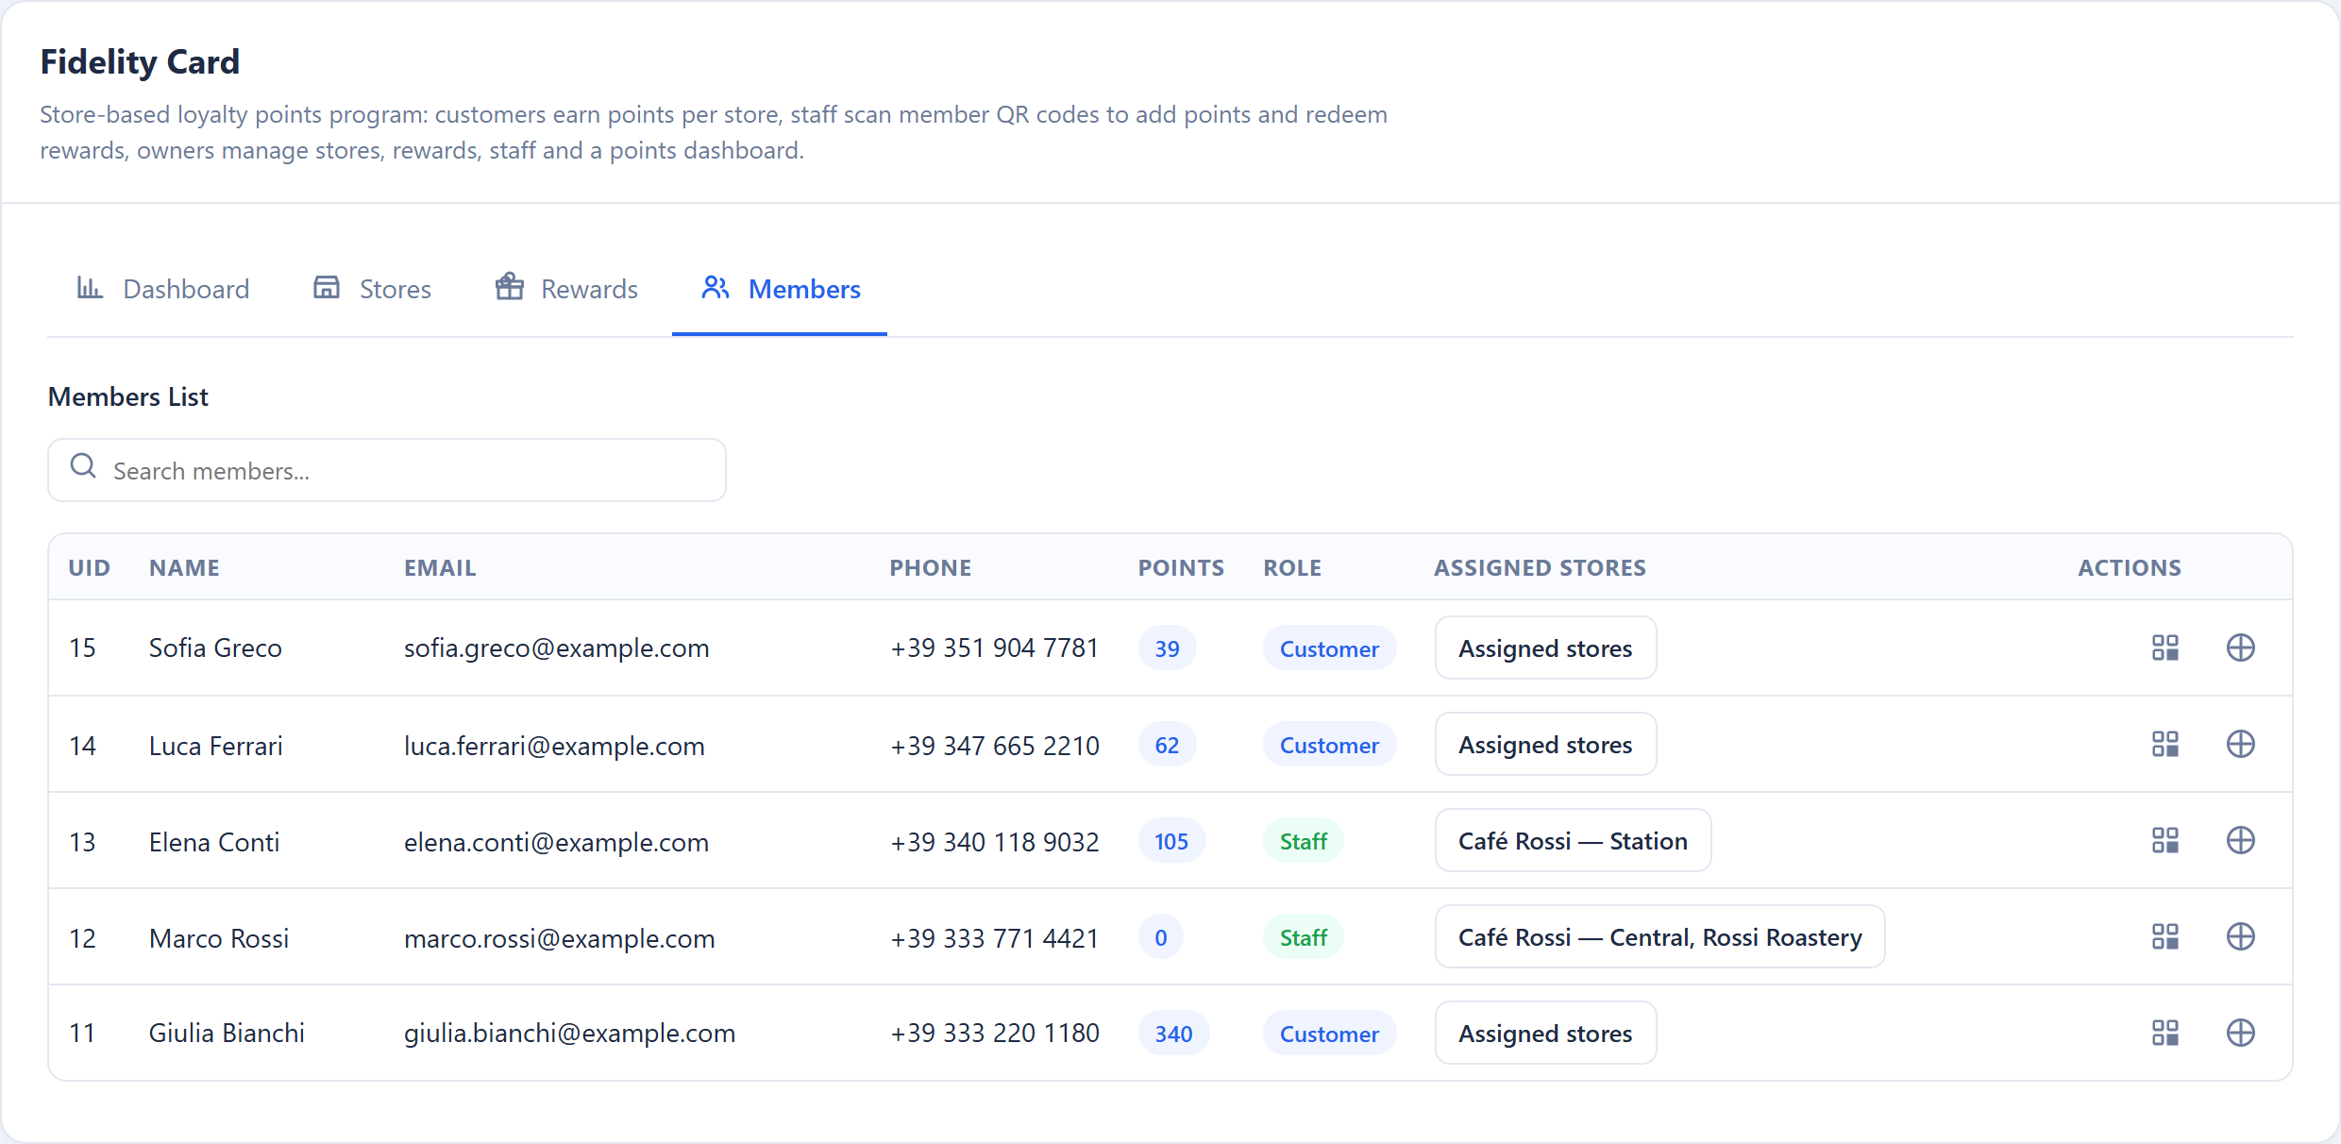Open Assigned stores for Sofia Greco
The height and width of the screenshot is (1144, 2341).
pos(1545,648)
